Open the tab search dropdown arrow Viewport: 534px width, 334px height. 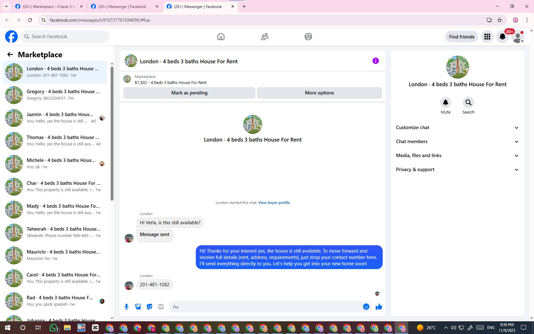pos(6,6)
